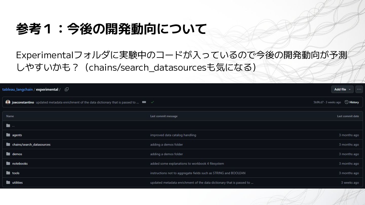The width and height of the screenshot is (365, 205).
Task: Click the experimental breadcrumb folder name
Action: pos(47,89)
